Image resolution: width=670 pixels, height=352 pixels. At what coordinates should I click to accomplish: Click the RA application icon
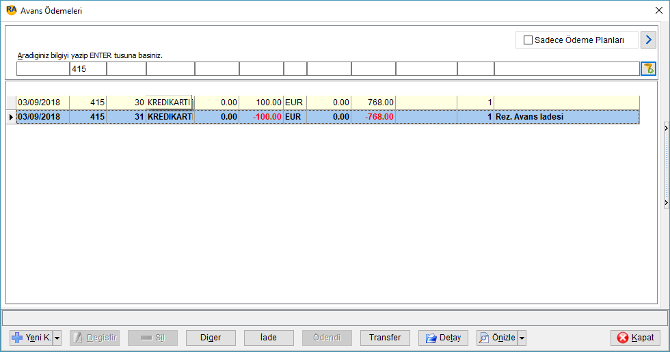(x=12, y=10)
